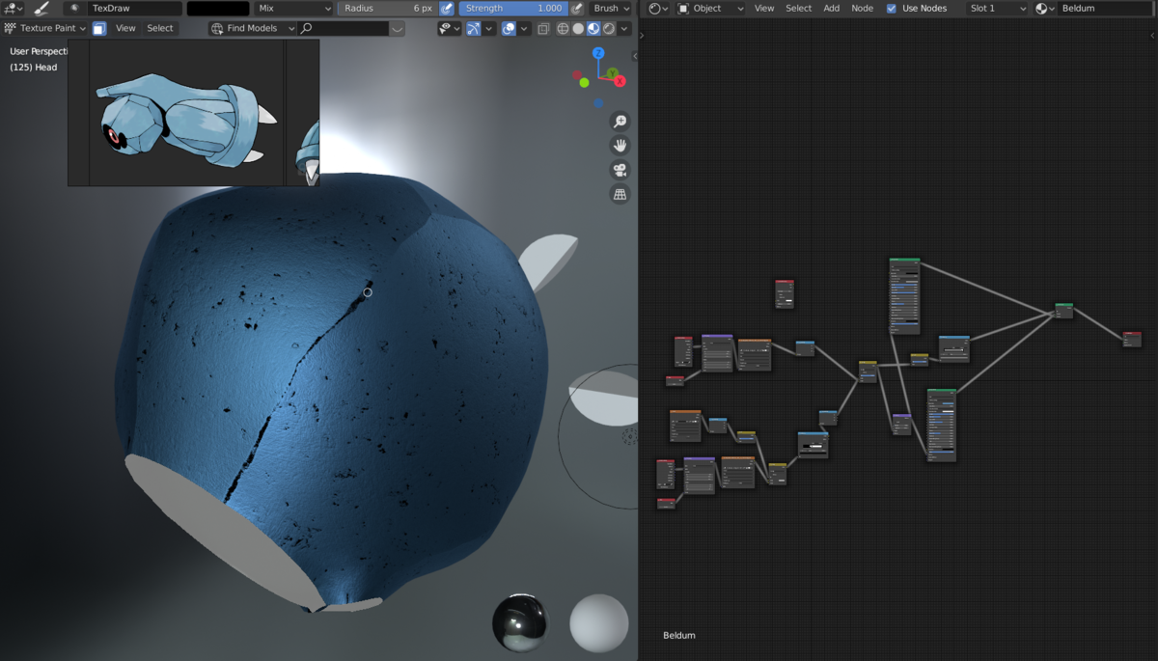Open the node editor Select menu
Viewport: 1158px width, 661px height.
coord(799,8)
